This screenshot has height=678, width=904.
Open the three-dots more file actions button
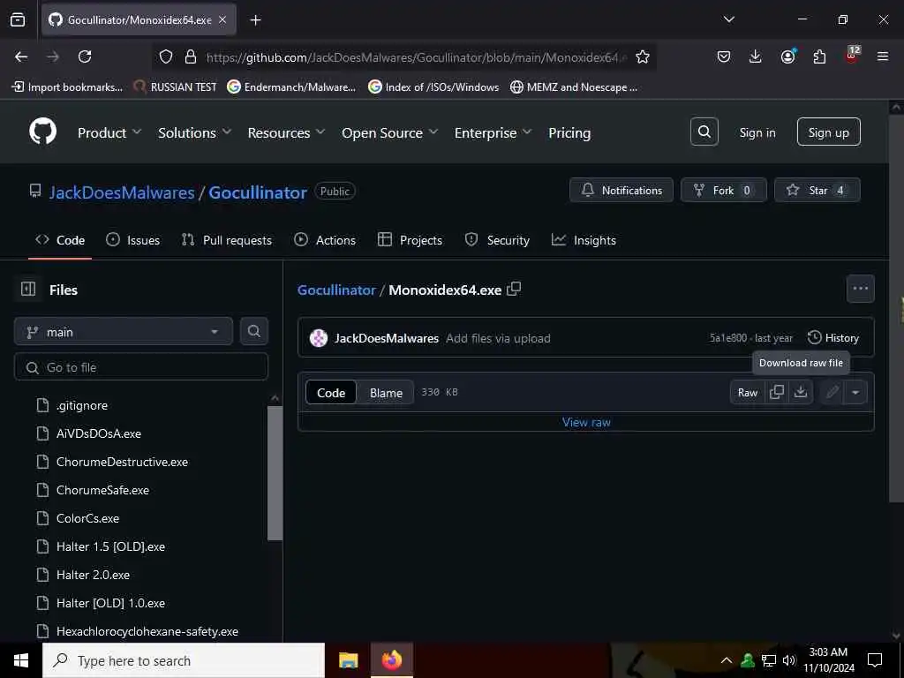(860, 289)
